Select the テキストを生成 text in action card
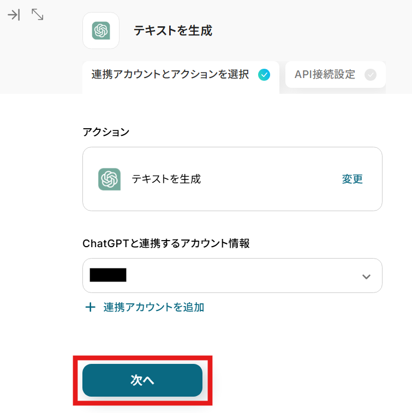The image size is (412, 413). 166,179
